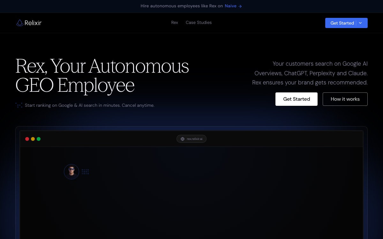Expand the chevron on blue Get Started button
Viewport: 383px width, 239px height.
click(x=360, y=23)
